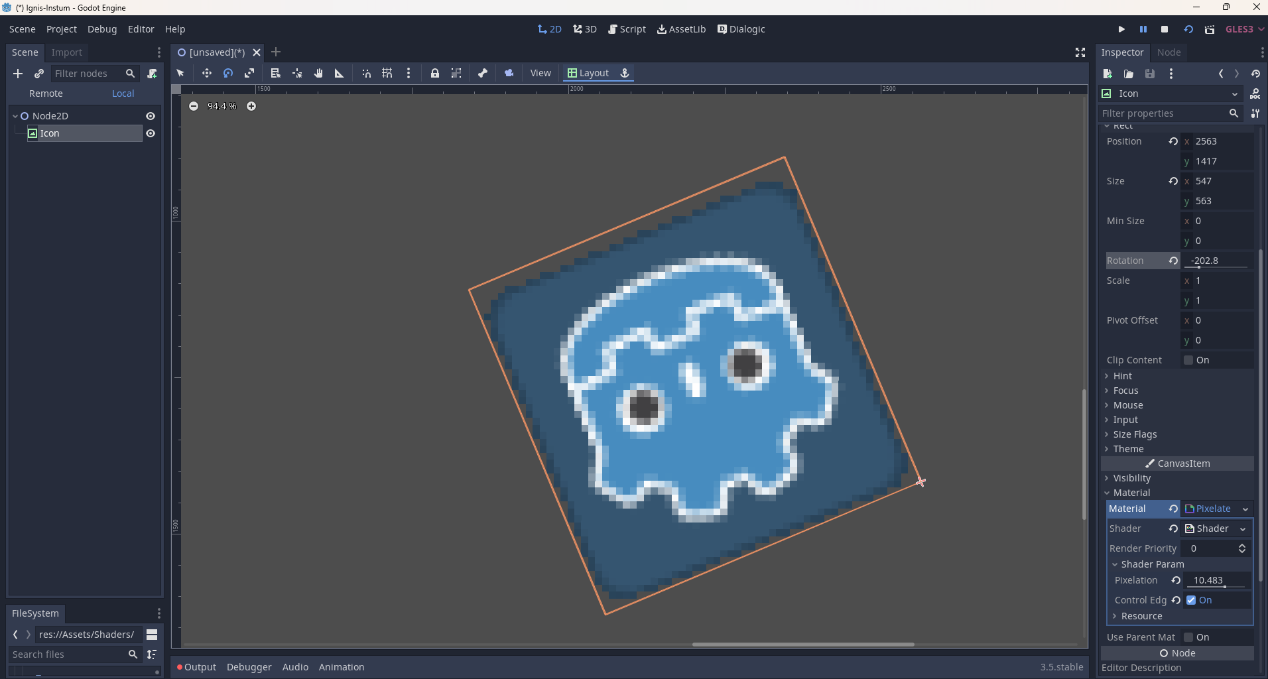Image resolution: width=1268 pixels, height=679 pixels.
Task: Switch to the Remote scene tree
Action: (x=46, y=93)
